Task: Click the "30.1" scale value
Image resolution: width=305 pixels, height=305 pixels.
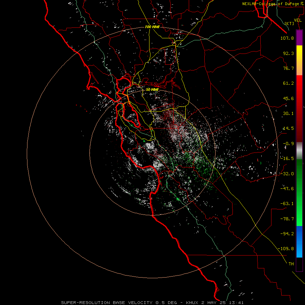Action: coord(288,114)
